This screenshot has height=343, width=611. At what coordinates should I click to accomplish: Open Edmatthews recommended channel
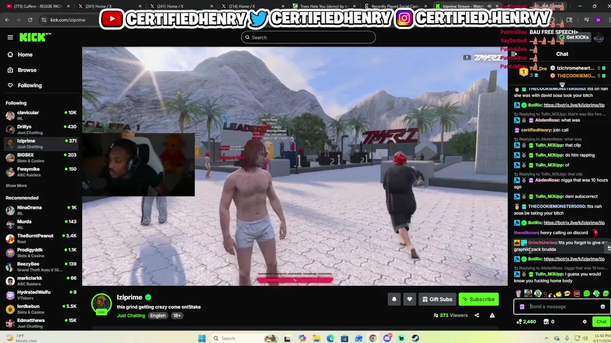click(x=41, y=323)
